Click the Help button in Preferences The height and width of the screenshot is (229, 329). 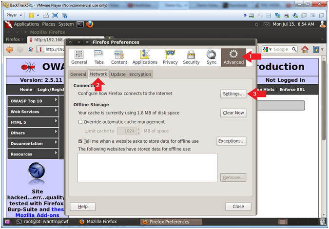pyautogui.click(x=83, y=207)
